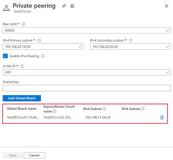The image size is (173, 160).
Task: Show info for IPv4 Subnet column
Action: click(104, 109)
